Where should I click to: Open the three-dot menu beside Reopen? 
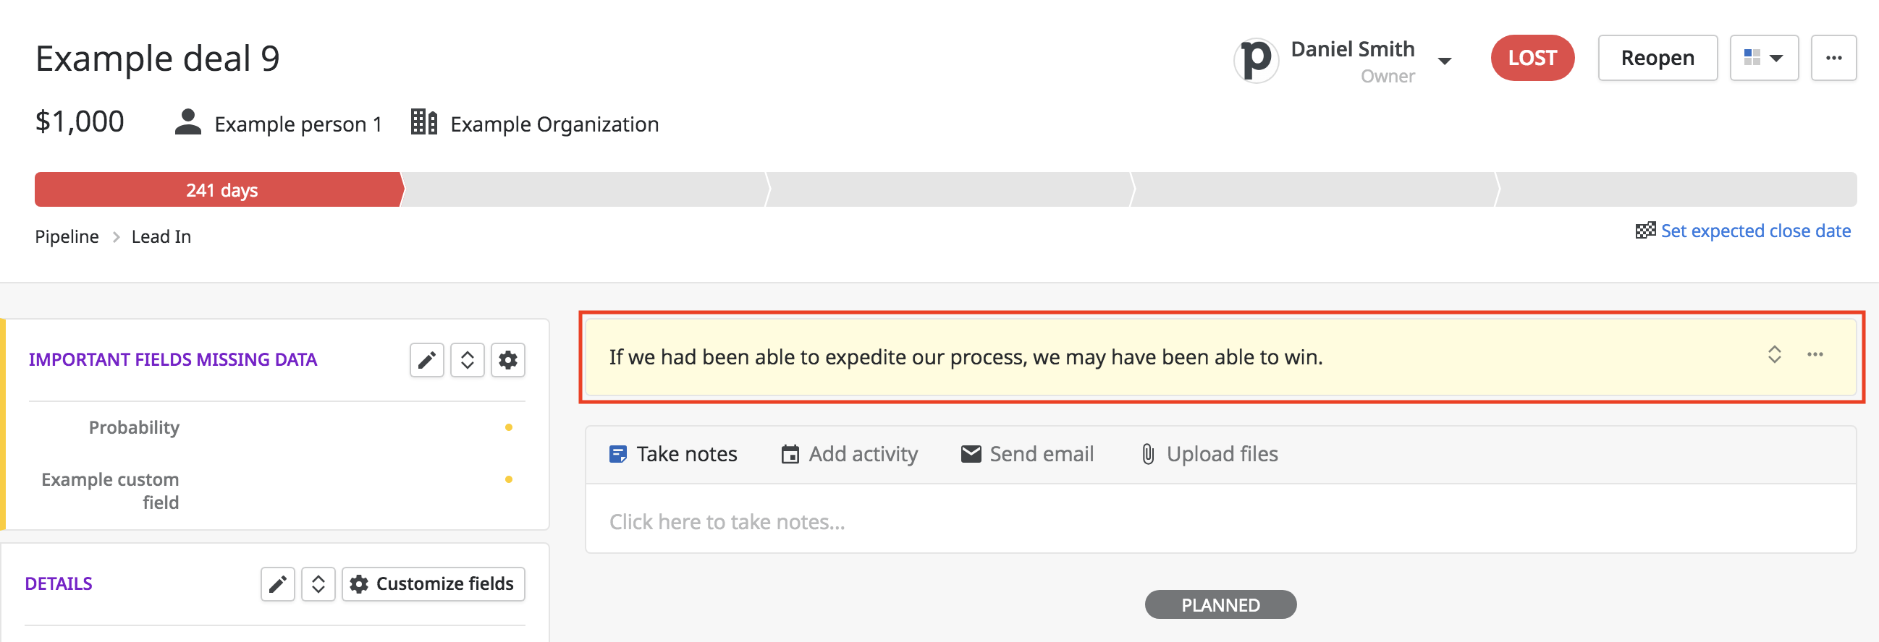(1834, 58)
